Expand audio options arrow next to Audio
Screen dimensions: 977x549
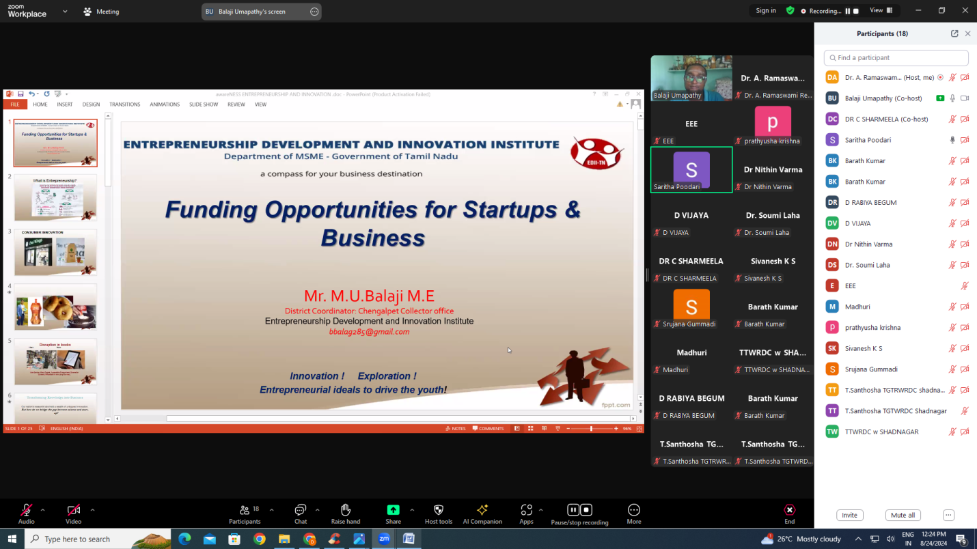tap(42, 510)
